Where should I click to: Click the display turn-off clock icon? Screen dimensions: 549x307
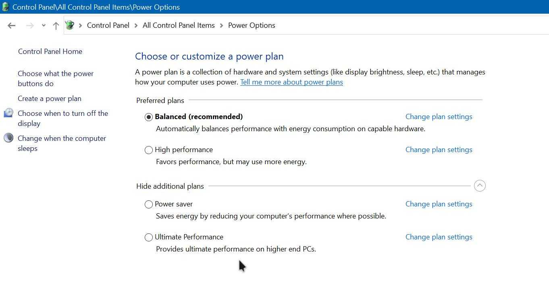pos(8,113)
